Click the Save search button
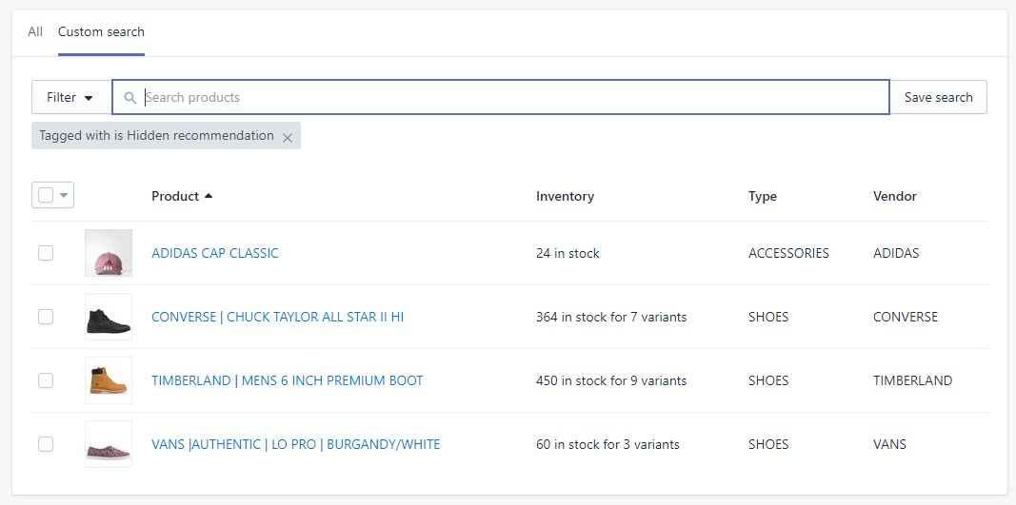 938,97
